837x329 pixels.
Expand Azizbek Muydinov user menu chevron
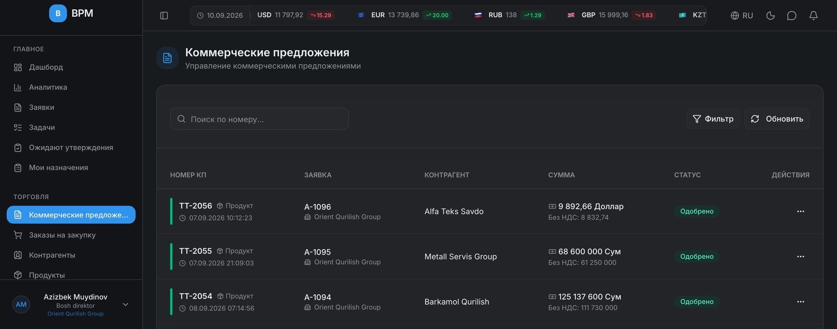tap(126, 305)
